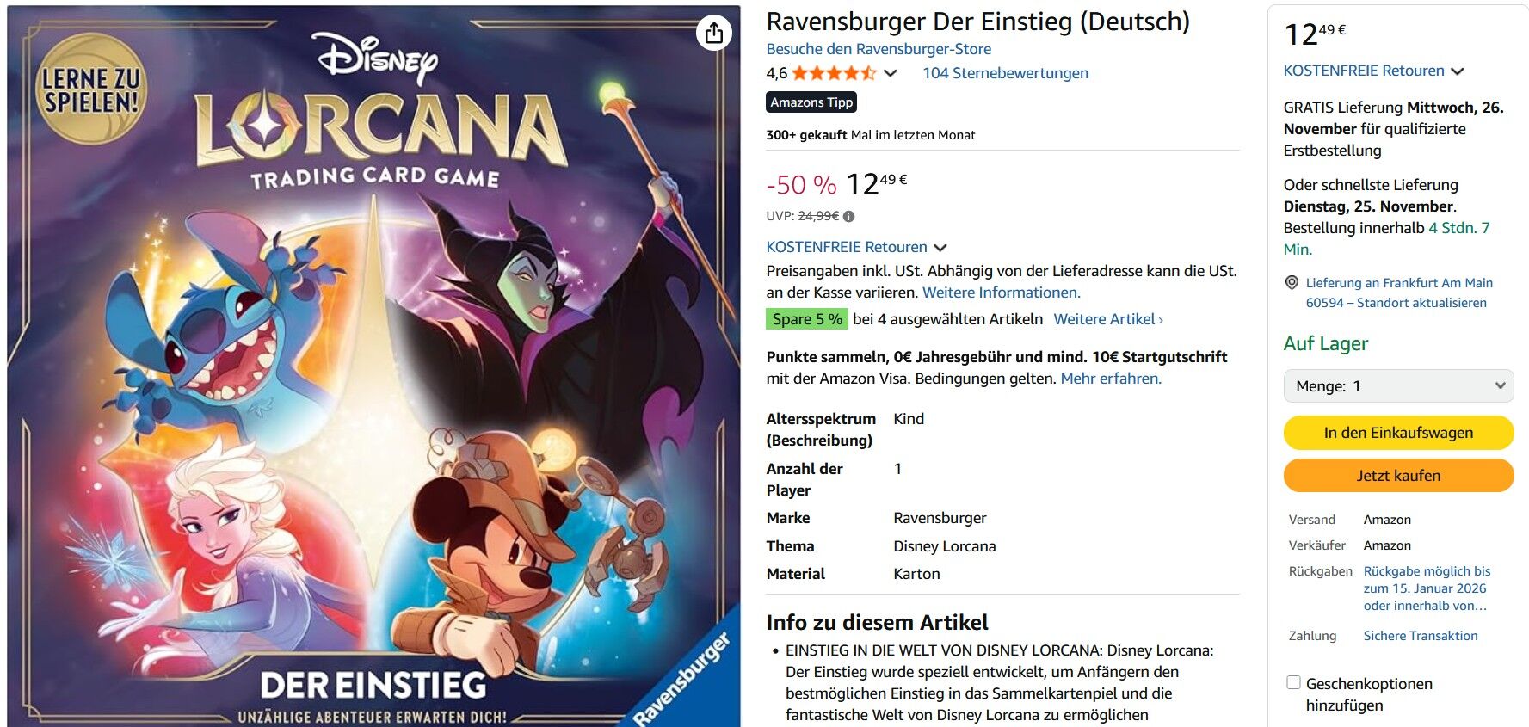Viewport: 1529px width, 727px height.
Task: Open Sichere Transaktion link
Action: [1421, 636]
